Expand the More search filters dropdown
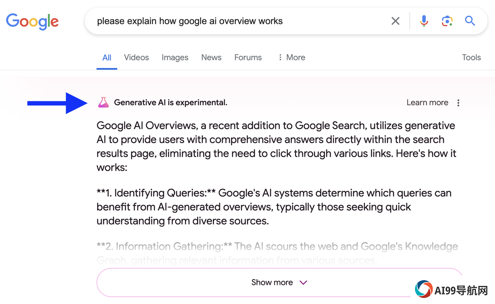 pos(292,57)
